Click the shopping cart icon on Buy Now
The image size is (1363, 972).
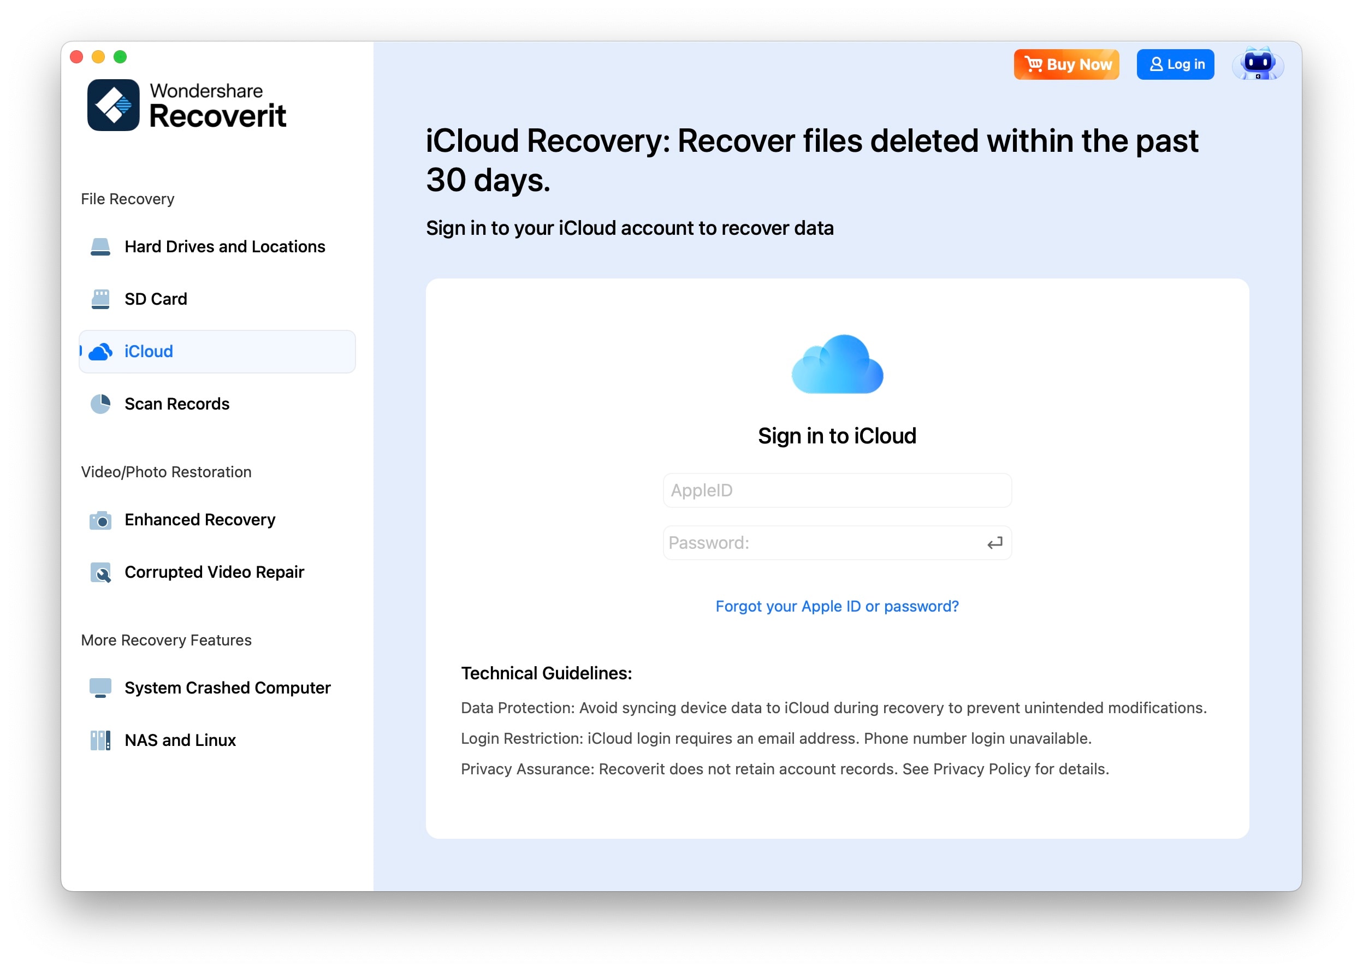[x=1033, y=63]
